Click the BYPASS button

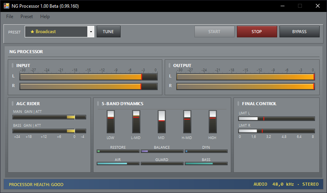300,32
